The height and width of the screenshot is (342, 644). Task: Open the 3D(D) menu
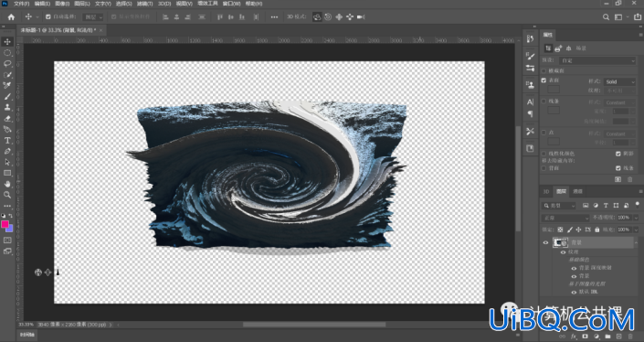click(x=164, y=4)
